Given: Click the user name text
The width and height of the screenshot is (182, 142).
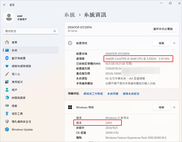Looking at the screenshot, I should click(20, 16).
